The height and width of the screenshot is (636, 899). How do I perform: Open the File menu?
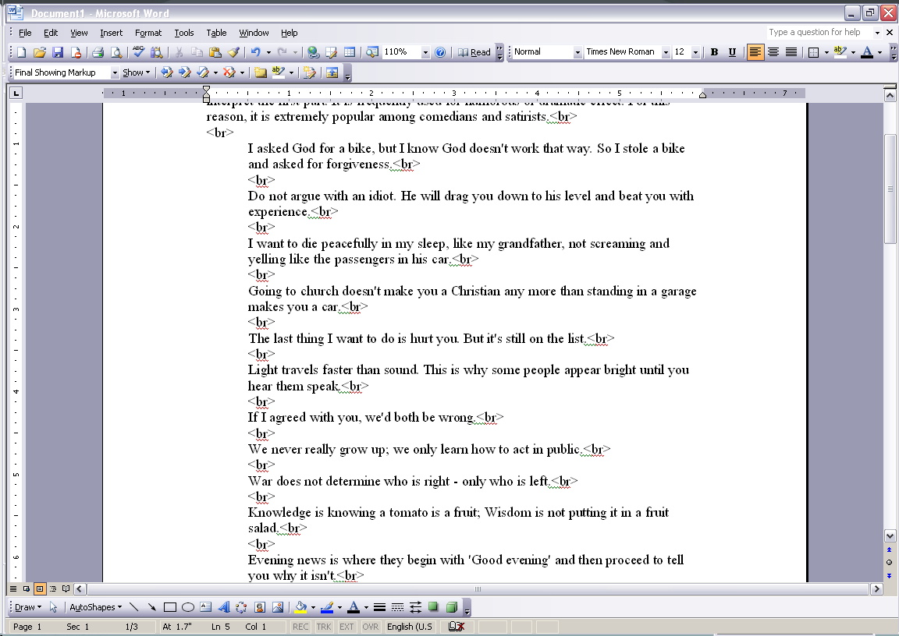25,33
